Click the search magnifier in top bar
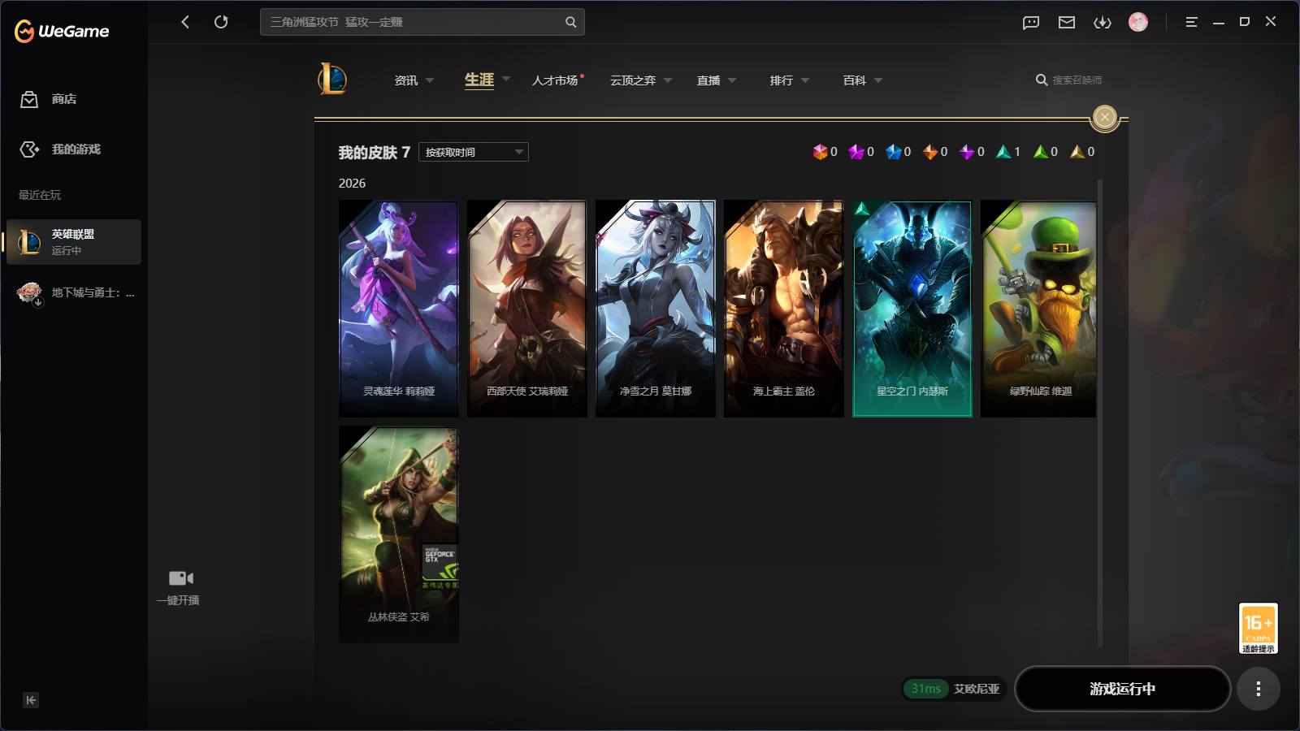 pos(570,22)
